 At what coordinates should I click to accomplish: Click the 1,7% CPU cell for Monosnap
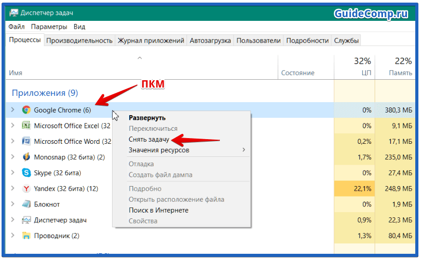click(354, 157)
